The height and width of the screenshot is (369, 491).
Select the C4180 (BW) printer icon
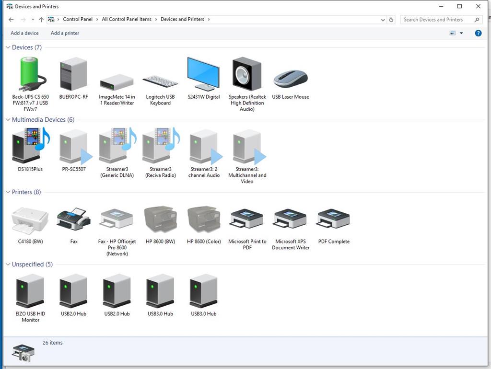(x=30, y=220)
